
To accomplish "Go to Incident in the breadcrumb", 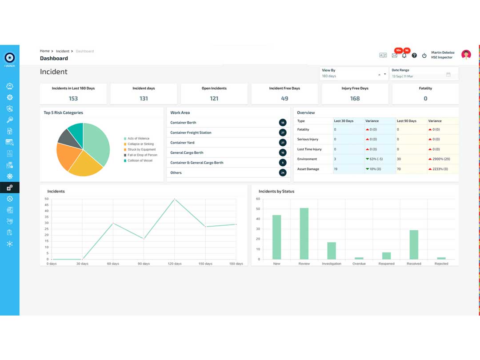I will 63,51.
